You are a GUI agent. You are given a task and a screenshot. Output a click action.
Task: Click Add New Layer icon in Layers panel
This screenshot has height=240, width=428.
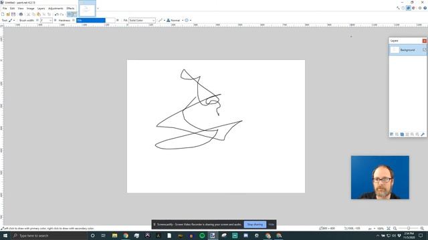point(392,135)
